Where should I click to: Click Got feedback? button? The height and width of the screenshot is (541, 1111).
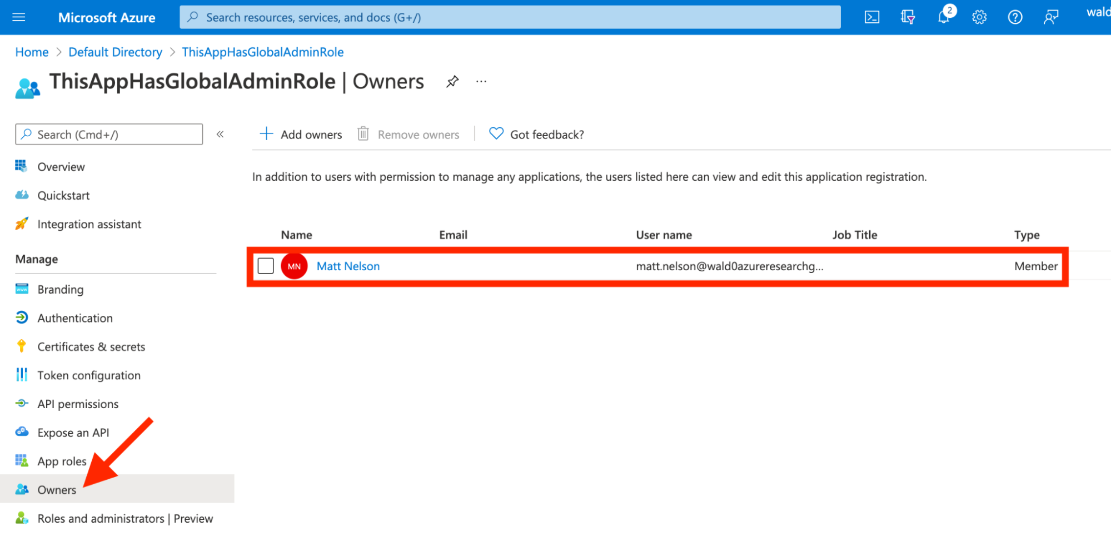coord(536,135)
